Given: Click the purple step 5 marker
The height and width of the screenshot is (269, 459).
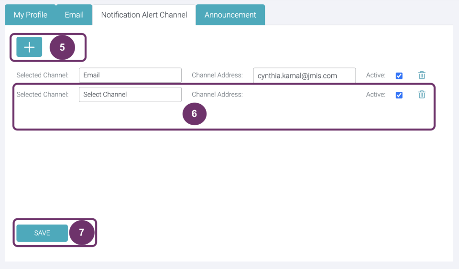Looking at the screenshot, I should [62, 47].
